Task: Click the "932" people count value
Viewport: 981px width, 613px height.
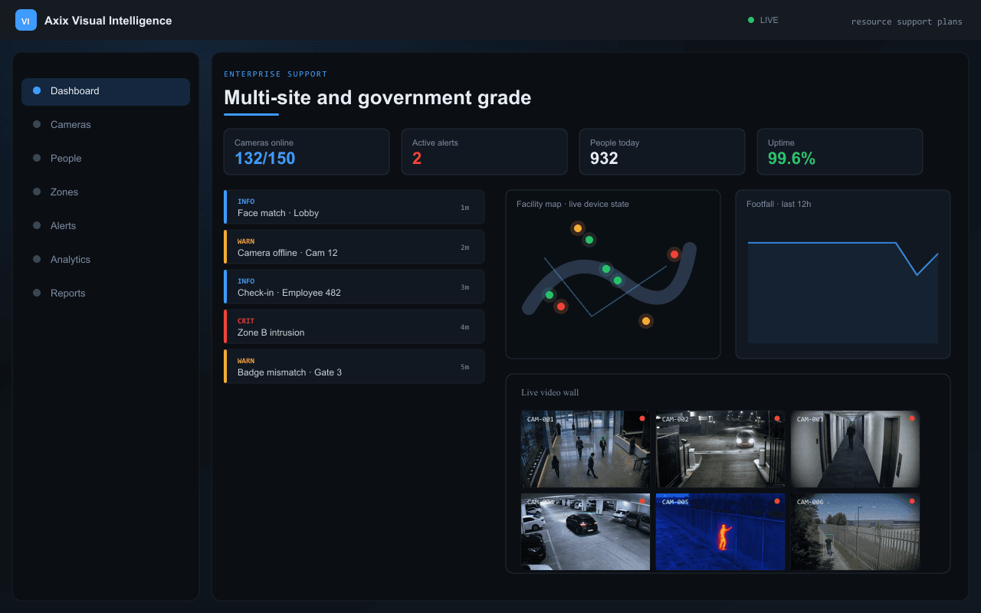Action: [x=604, y=159]
